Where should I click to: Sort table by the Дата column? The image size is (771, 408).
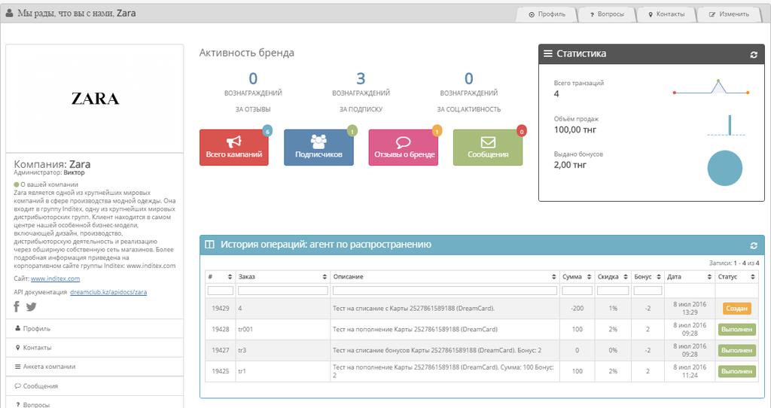690,277
